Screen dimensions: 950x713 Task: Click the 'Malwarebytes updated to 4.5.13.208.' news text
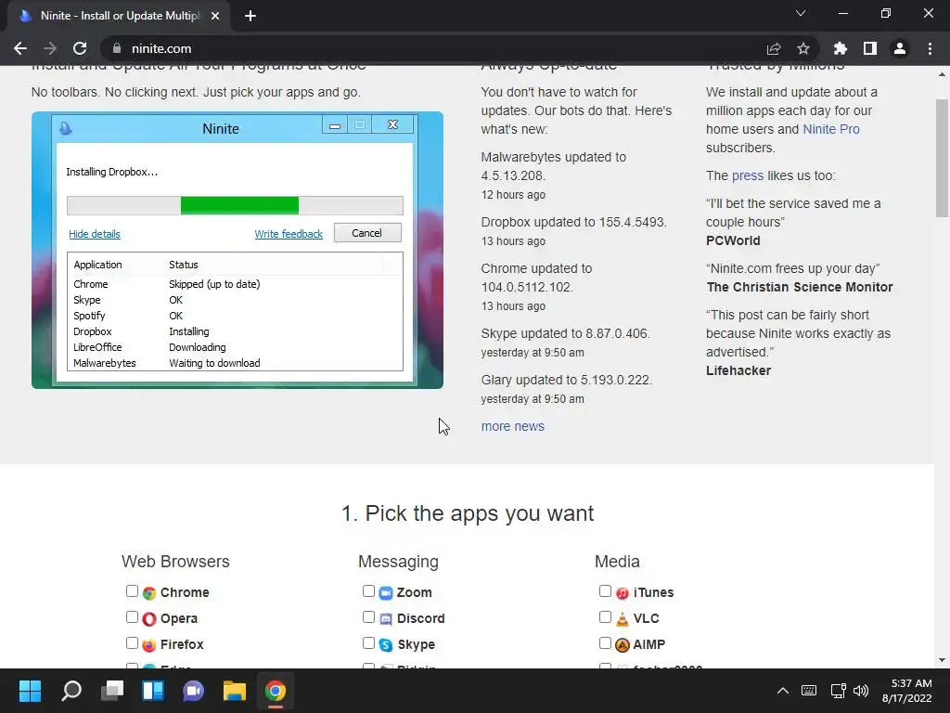coord(554,166)
